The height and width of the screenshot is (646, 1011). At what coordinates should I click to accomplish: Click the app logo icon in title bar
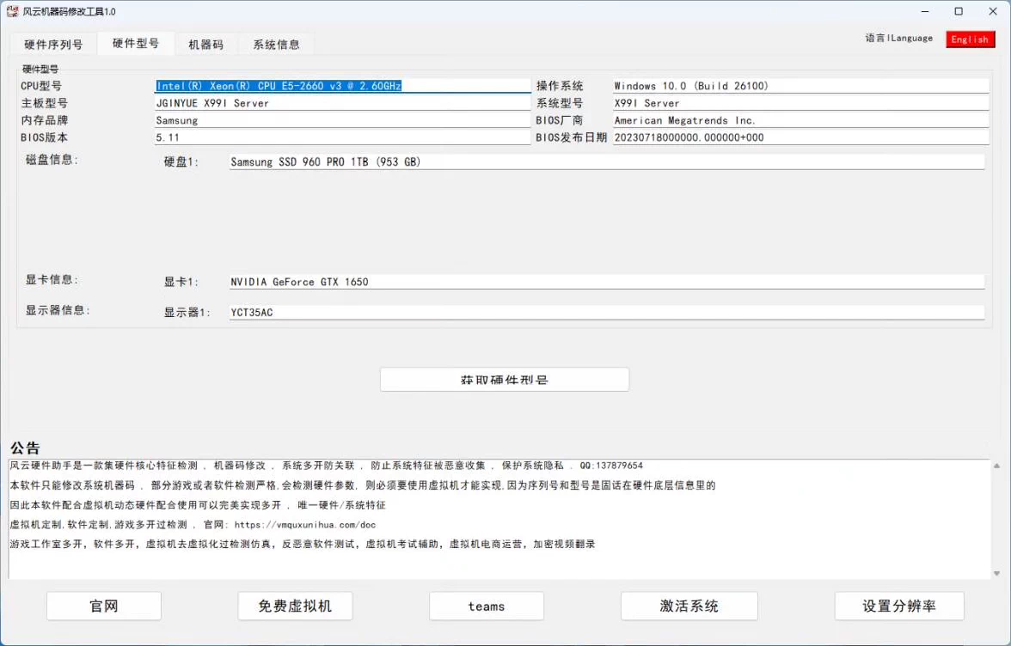[x=12, y=11]
